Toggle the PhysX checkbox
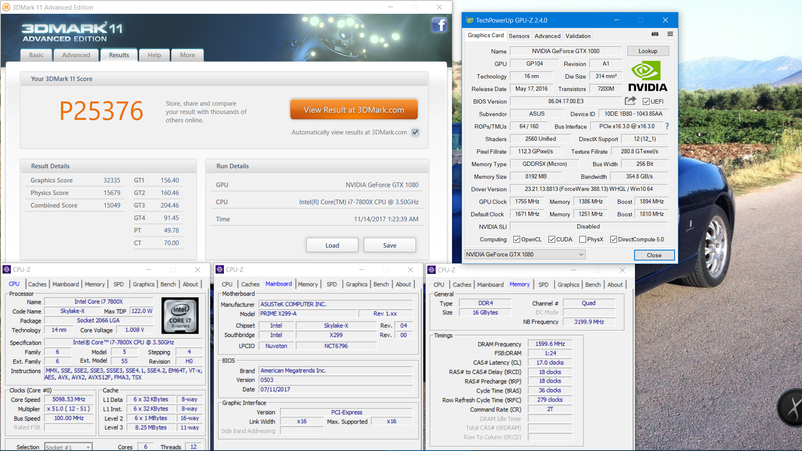 click(x=583, y=239)
